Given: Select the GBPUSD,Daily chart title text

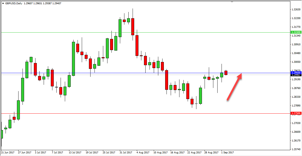Looking at the screenshot, I should [13, 3].
